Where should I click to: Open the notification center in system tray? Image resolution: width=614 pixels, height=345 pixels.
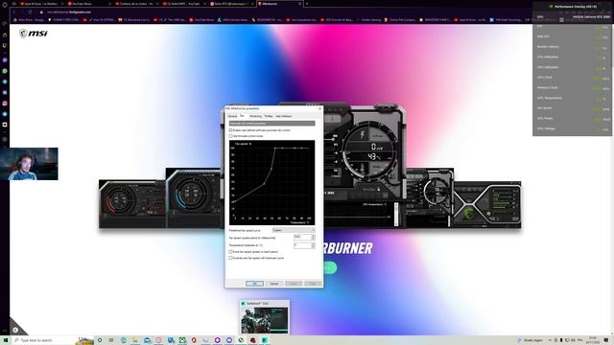pos(606,340)
